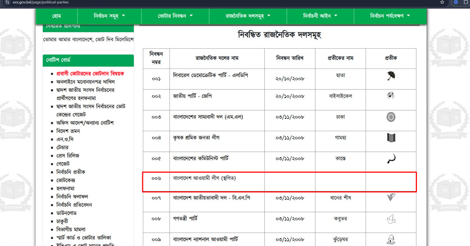Click the pigeon (কবুতর) symbol icon

pos(391,219)
